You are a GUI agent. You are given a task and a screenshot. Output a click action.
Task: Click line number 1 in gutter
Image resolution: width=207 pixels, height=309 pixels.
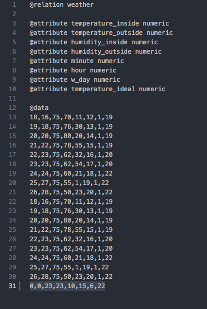point(14,5)
